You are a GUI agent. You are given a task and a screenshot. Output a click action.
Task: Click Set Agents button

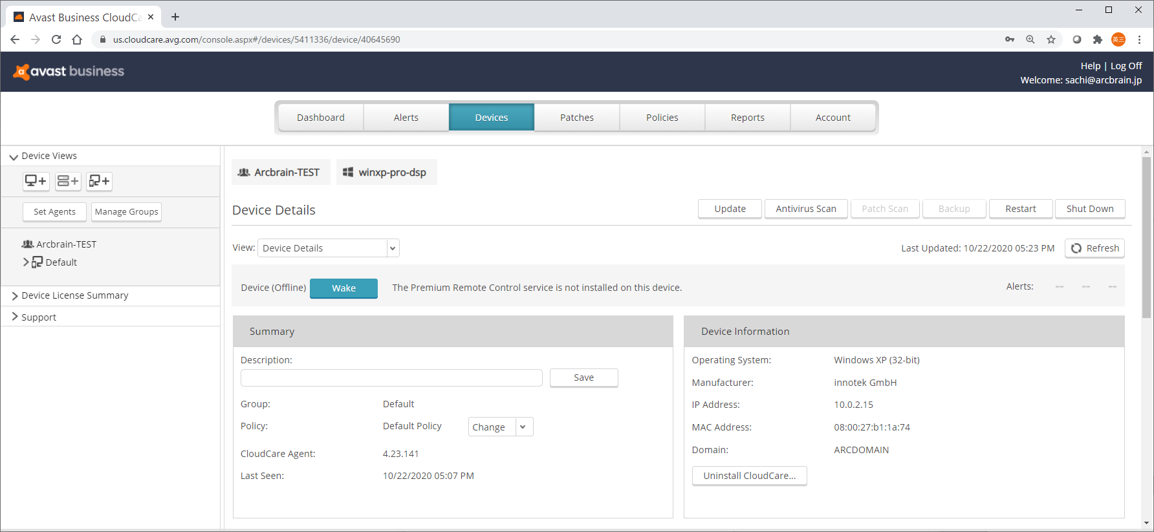(x=54, y=211)
